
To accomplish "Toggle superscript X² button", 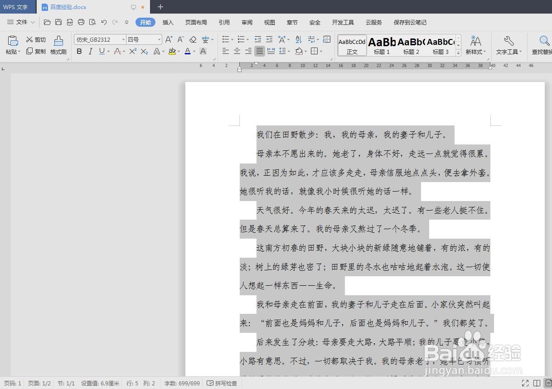I will click(133, 51).
